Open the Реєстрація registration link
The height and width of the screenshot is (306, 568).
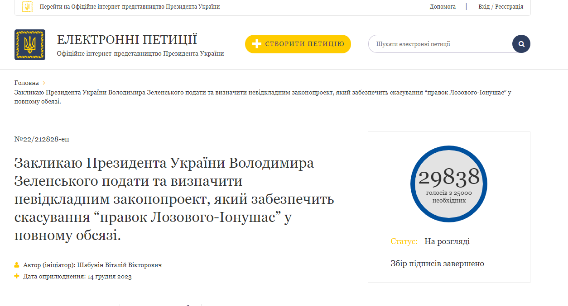[509, 7]
